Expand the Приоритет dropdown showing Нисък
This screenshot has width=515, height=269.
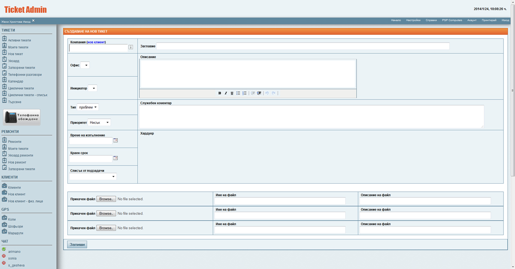(99, 122)
